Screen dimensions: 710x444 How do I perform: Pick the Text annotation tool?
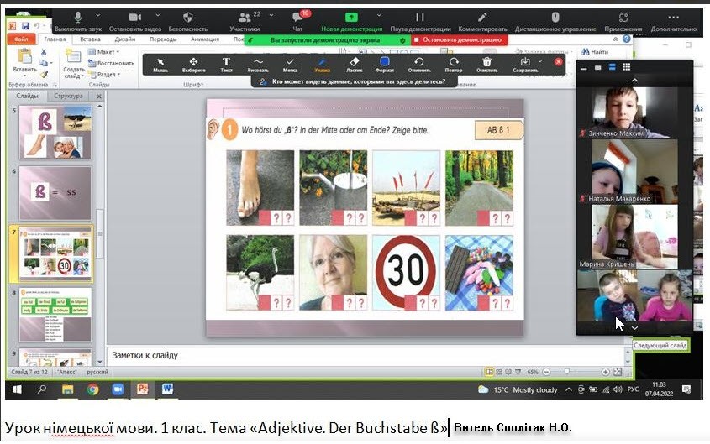pyautogui.click(x=226, y=63)
